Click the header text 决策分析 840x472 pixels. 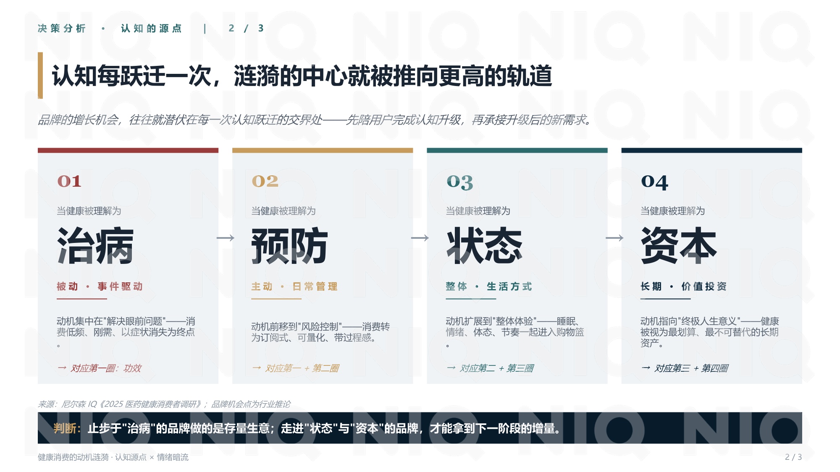[x=62, y=28]
